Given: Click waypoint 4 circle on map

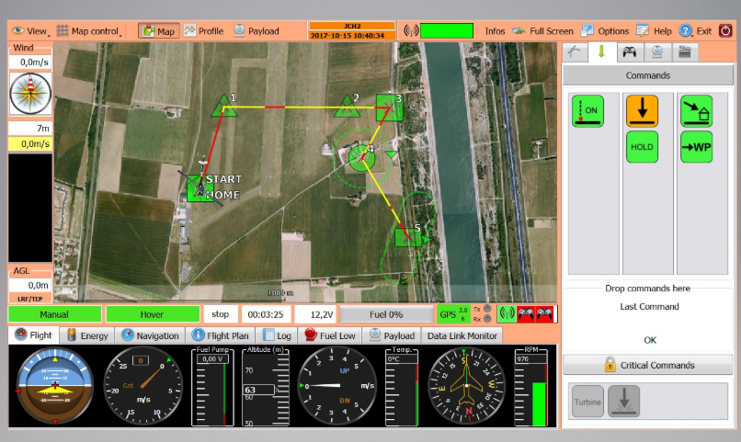Looking at the screenshot, I should [x=361, y=158].
